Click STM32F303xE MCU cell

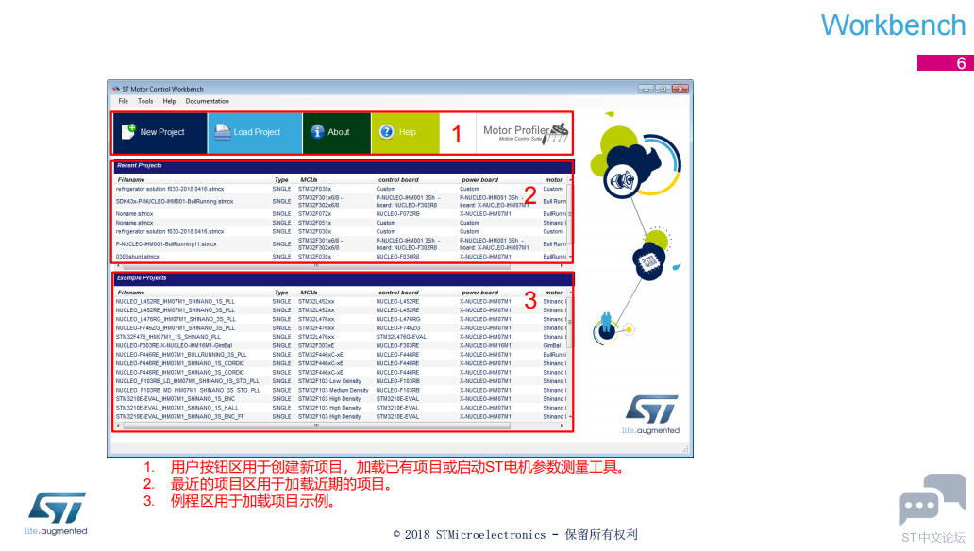(316, 346)
